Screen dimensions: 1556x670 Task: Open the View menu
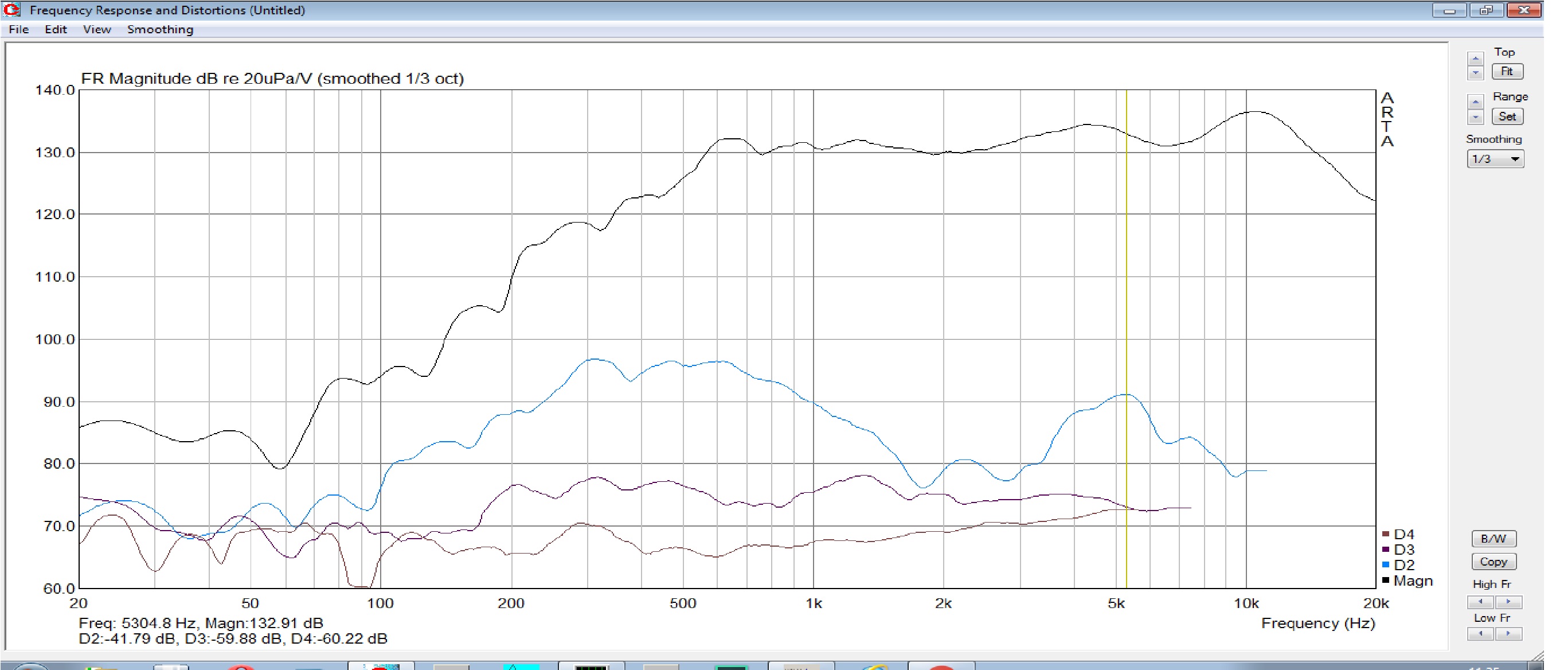coord(97,30)
